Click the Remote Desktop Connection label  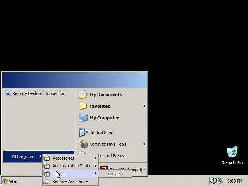coord(39,93)
